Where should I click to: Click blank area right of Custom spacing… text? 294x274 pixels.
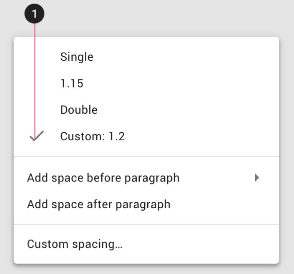pos(200,244)
